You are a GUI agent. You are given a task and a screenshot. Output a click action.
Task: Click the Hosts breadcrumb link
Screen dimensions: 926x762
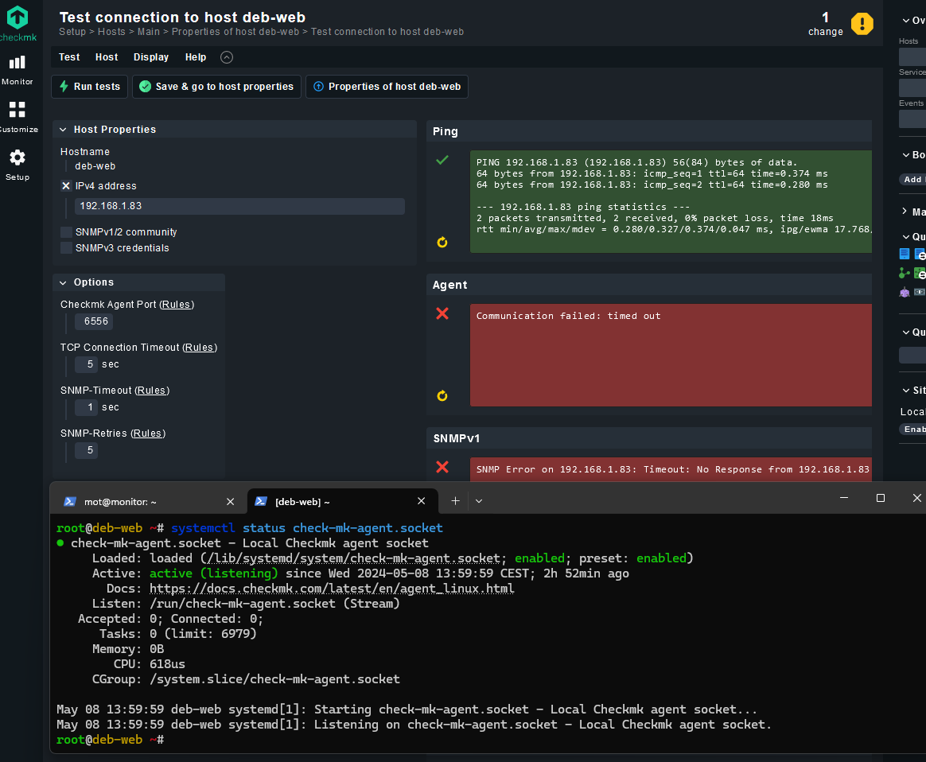point(111,32)
